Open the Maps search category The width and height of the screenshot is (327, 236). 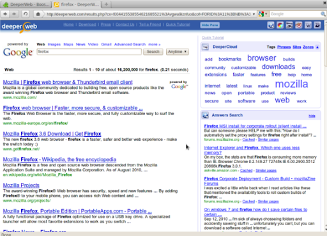click(x=68, y=44)
